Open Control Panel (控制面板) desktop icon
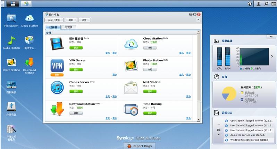Screen dimensions: 277x149 click(11, 87)
